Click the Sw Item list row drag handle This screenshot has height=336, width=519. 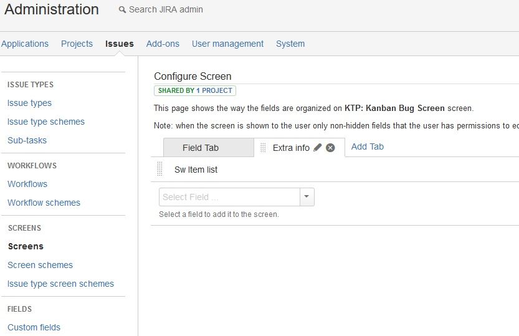click(160, 169)
